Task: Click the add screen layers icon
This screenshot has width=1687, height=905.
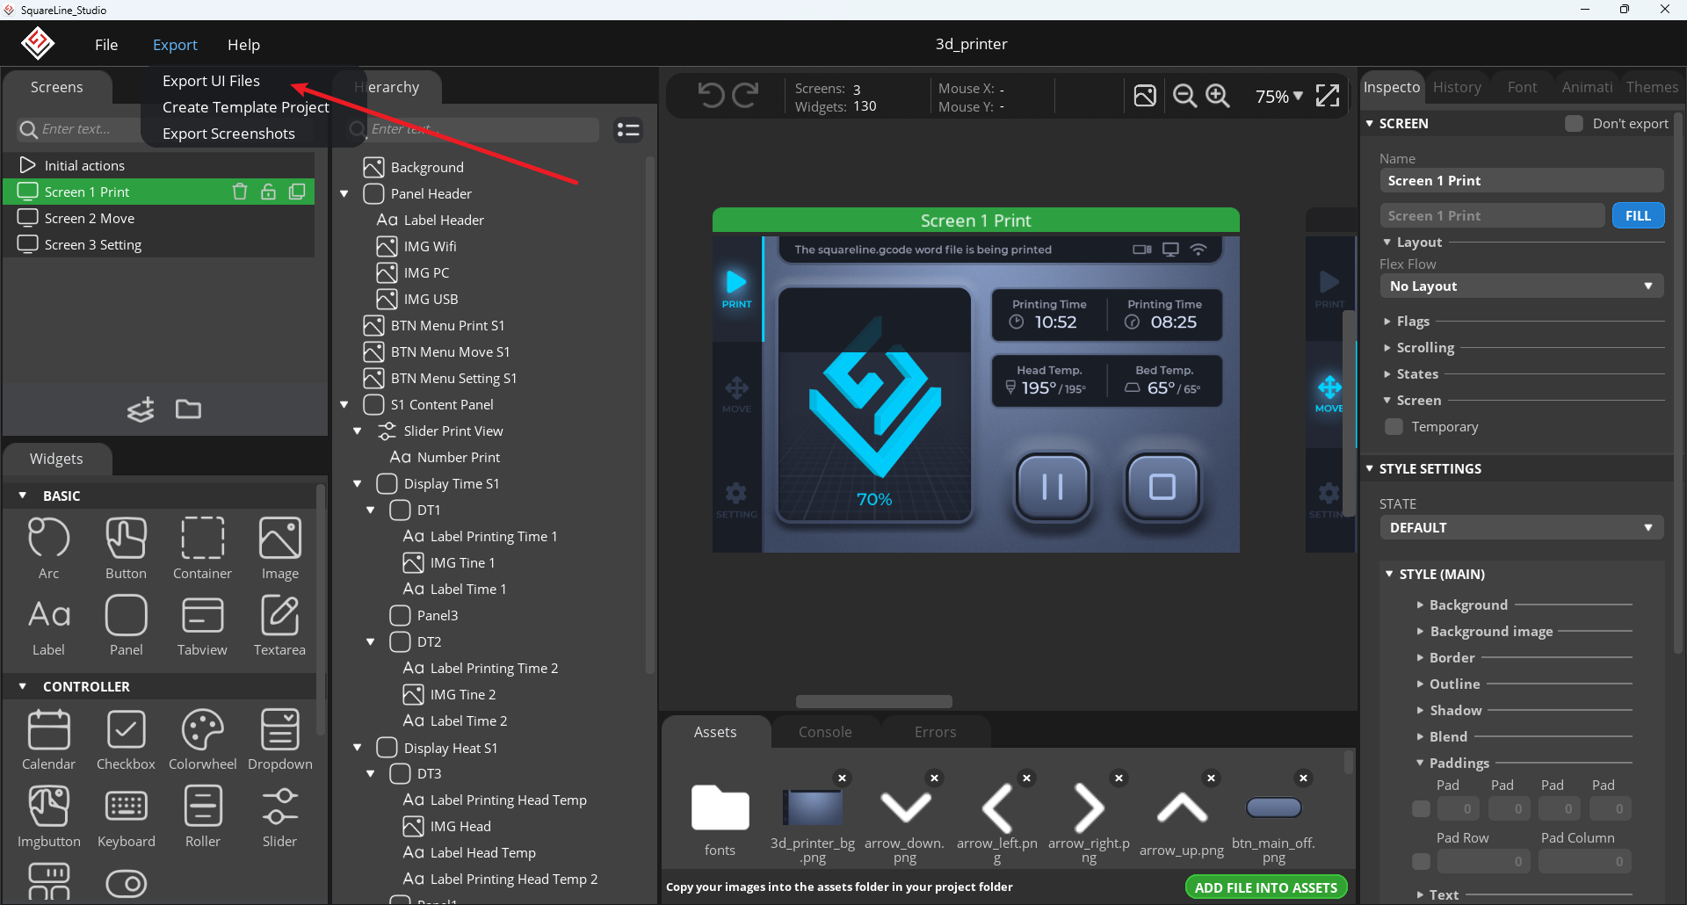Action: point(141,409)
